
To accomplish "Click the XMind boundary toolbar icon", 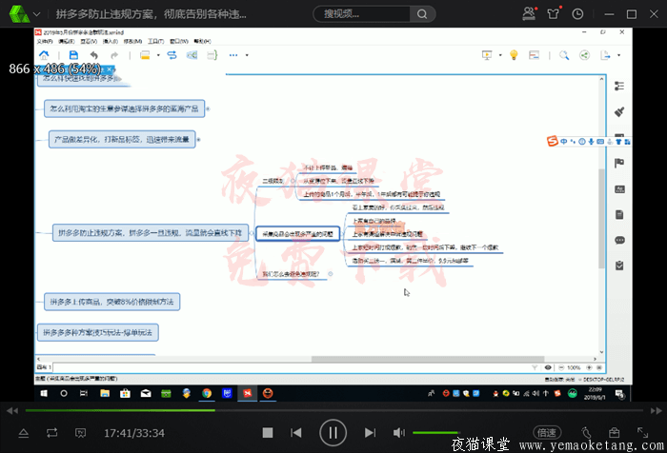I will 192,55.
